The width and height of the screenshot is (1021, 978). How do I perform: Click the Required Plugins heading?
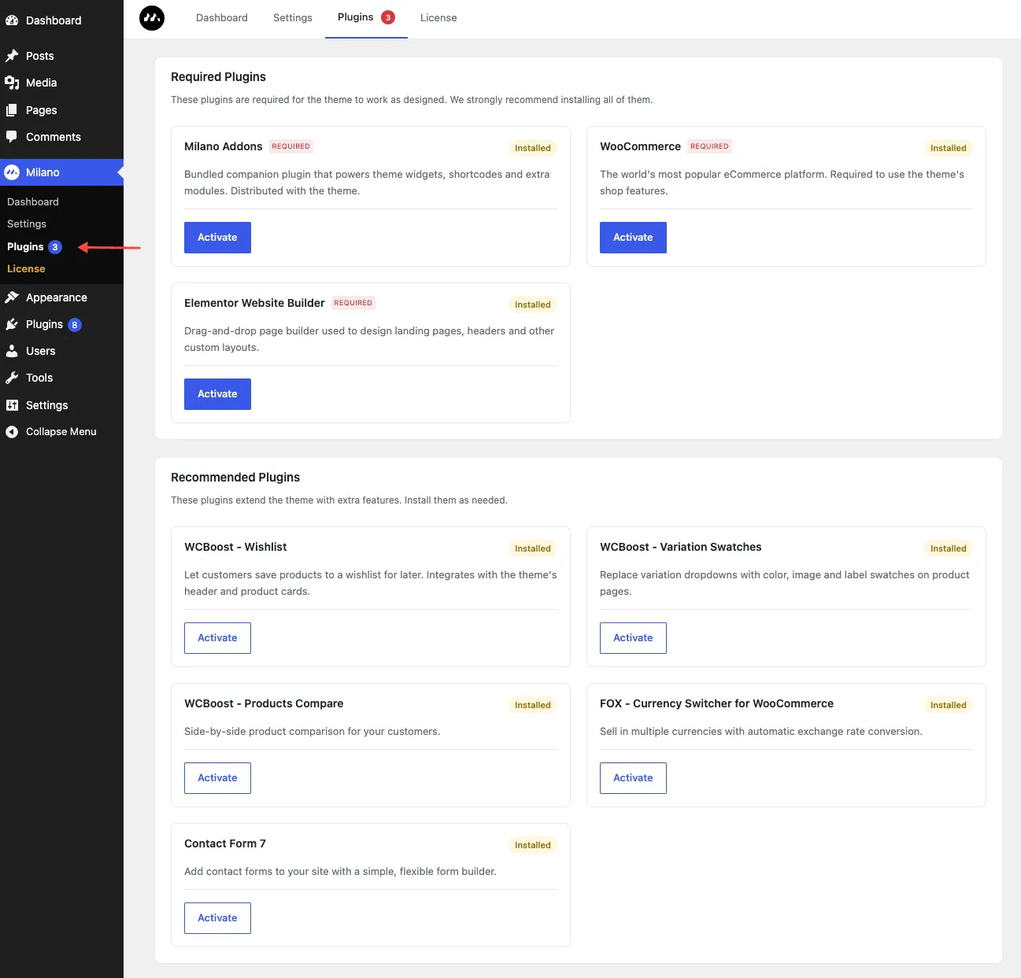[218, 77]
